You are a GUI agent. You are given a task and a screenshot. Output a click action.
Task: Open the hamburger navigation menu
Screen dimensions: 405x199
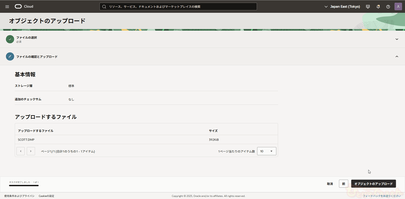click(7, 7)
